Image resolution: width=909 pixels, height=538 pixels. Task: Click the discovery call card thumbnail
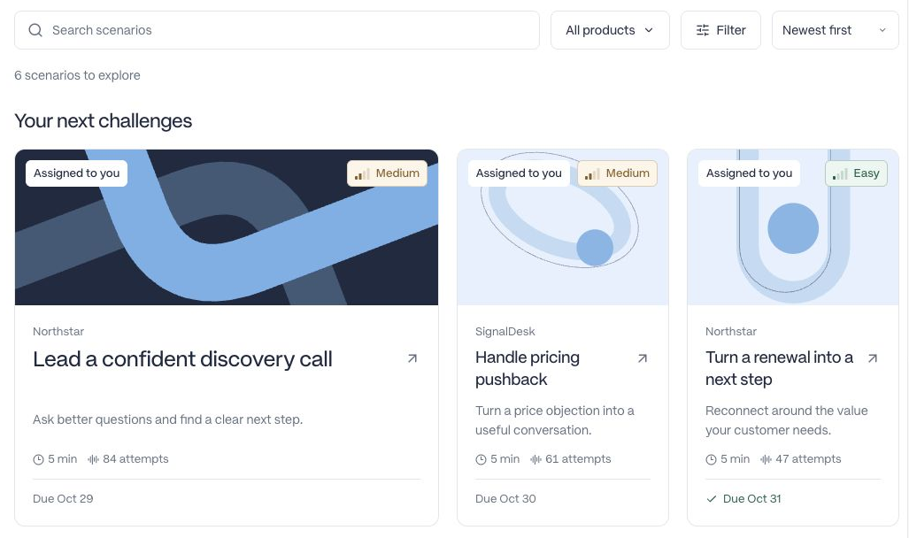(x=227, y=227)
